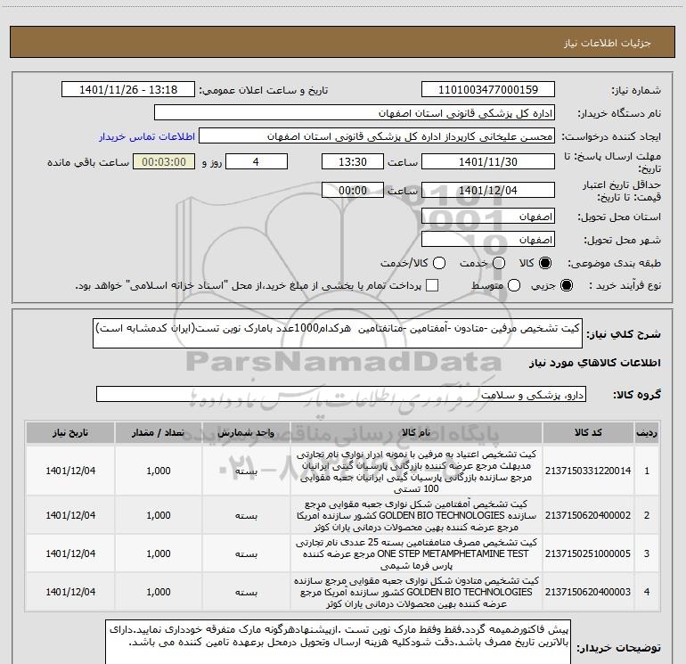The image size is (686, 664).
Task: Click the ردیف column header
Action: click(x=647, y=432)
